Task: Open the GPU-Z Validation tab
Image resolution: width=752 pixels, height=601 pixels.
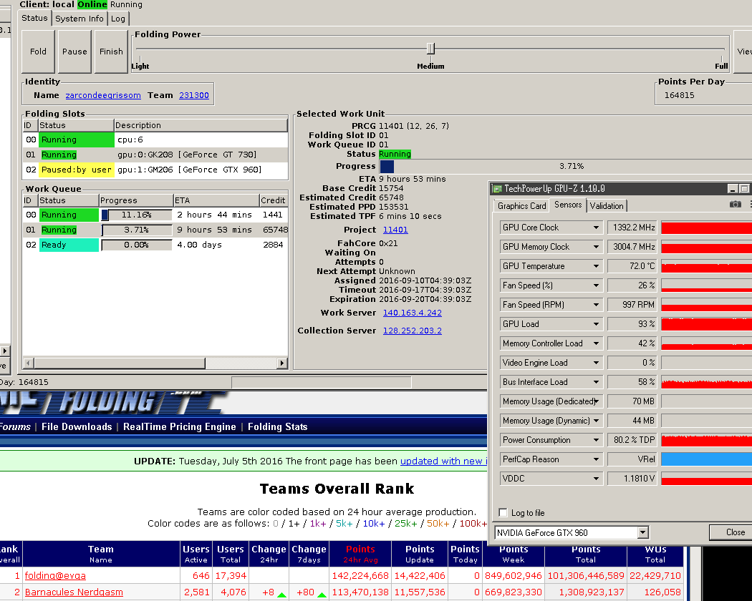Action: click(607, 206)
